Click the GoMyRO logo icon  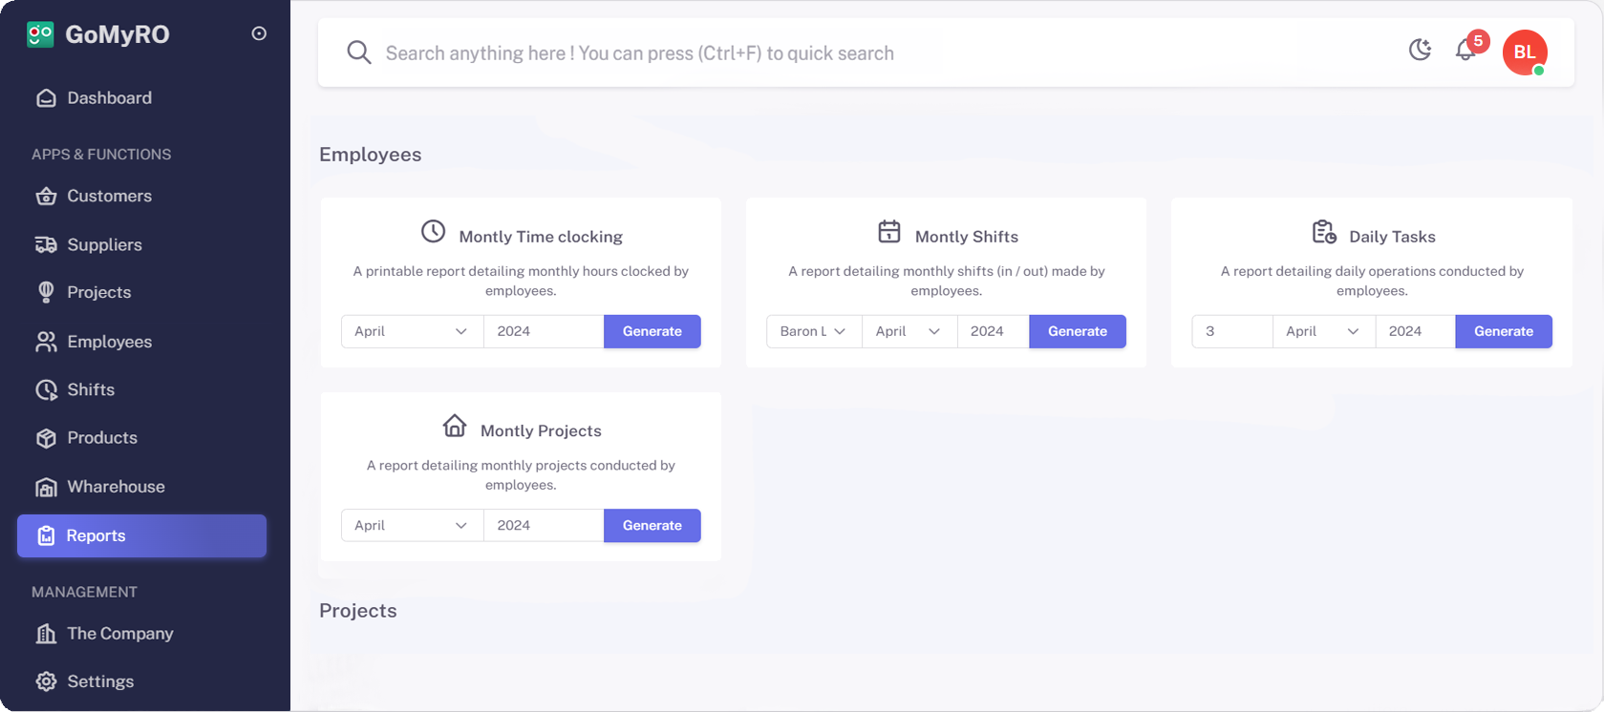coord(40,34)
